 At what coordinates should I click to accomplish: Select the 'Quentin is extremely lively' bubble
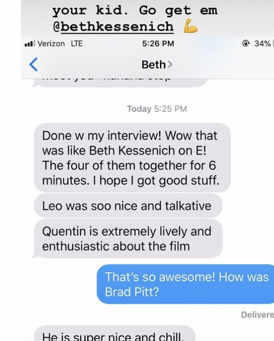point(128,239)
